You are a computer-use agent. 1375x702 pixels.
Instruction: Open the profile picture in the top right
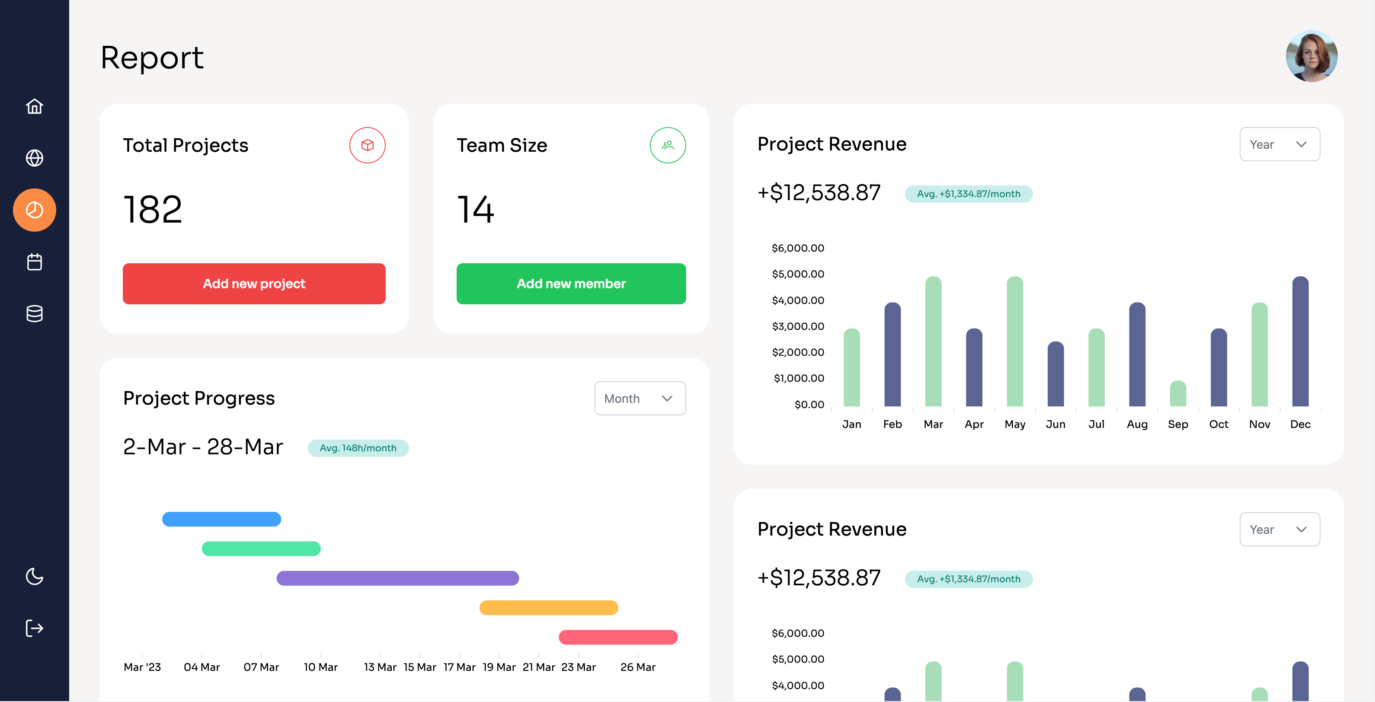click(1311, 56)
